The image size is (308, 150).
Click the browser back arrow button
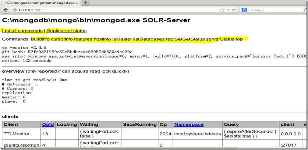tap(6, 10)
